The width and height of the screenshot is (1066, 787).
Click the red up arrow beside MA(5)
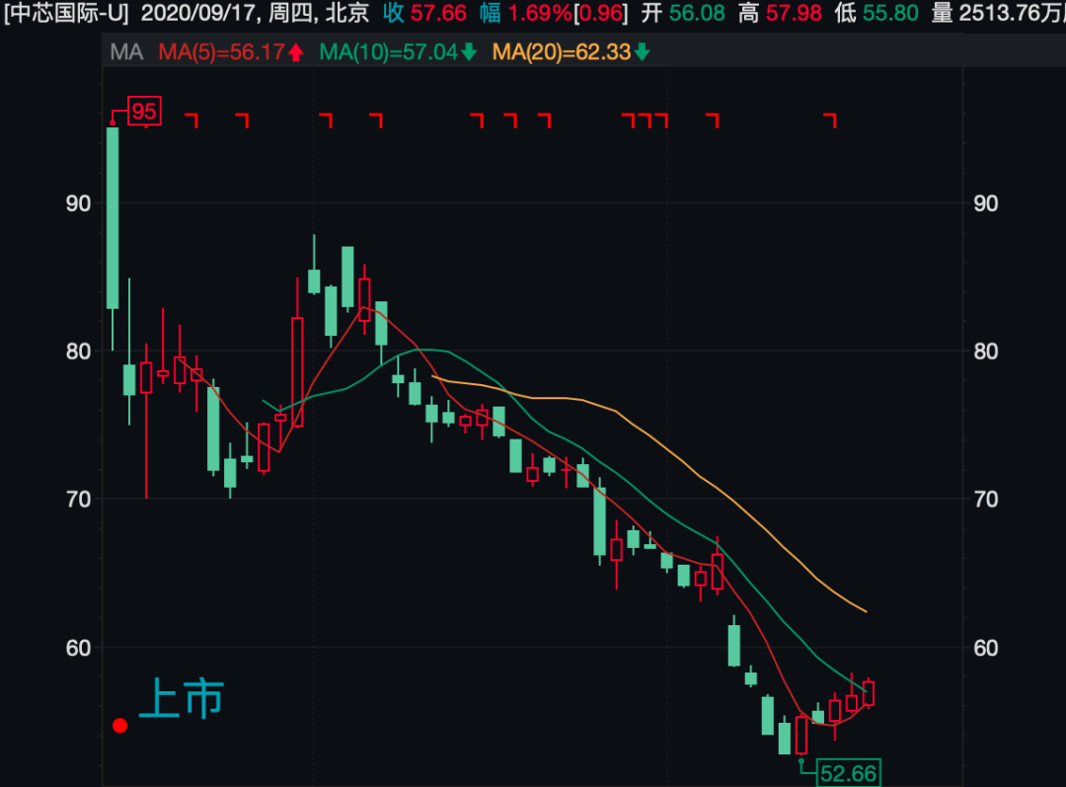(296, 52)
